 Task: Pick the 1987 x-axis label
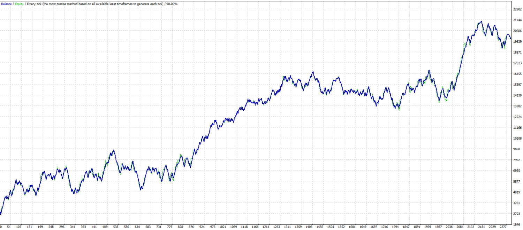pyautogui.click(x=438, y=227)
